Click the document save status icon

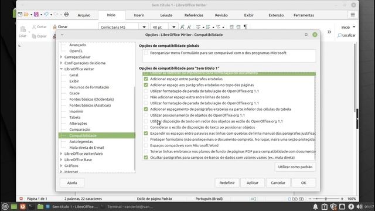click(21, 199)
